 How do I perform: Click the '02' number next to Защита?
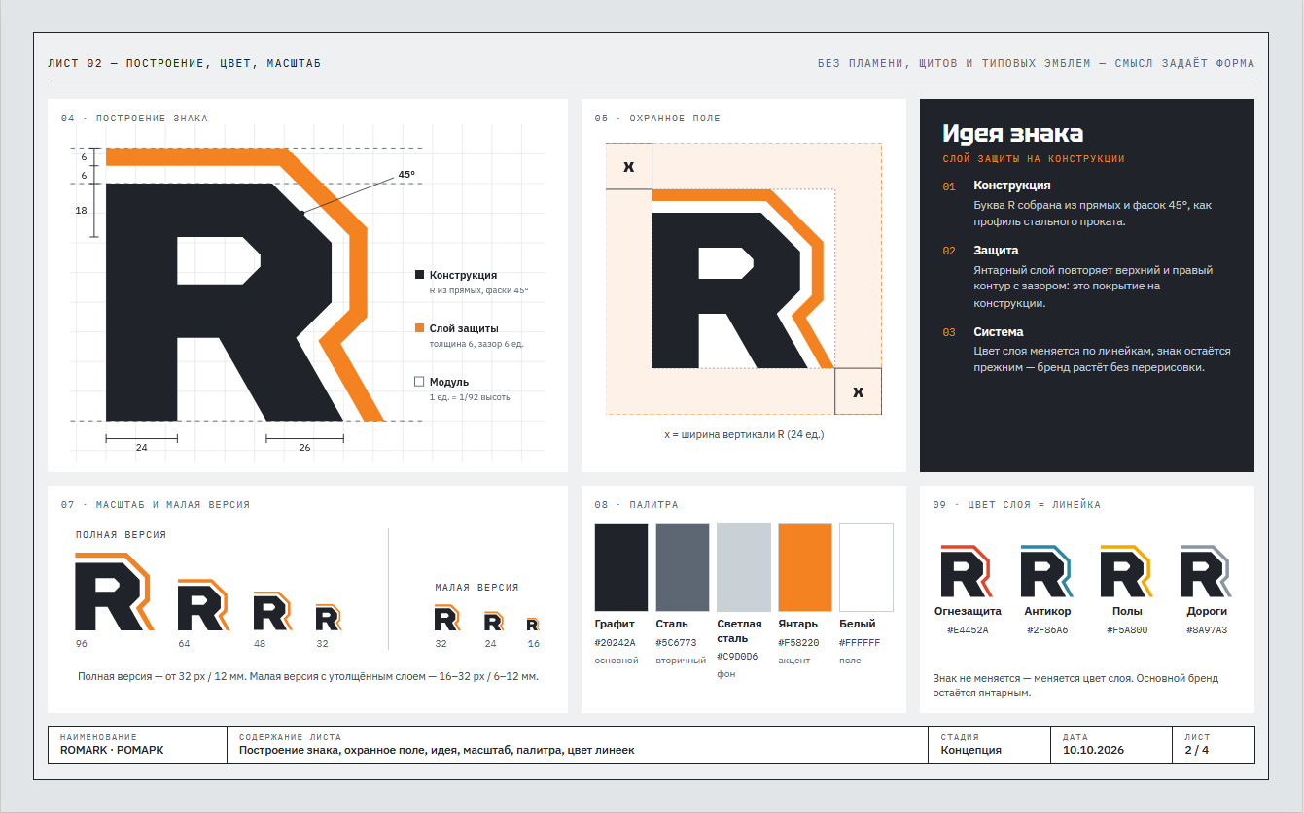tap(949, 251)
